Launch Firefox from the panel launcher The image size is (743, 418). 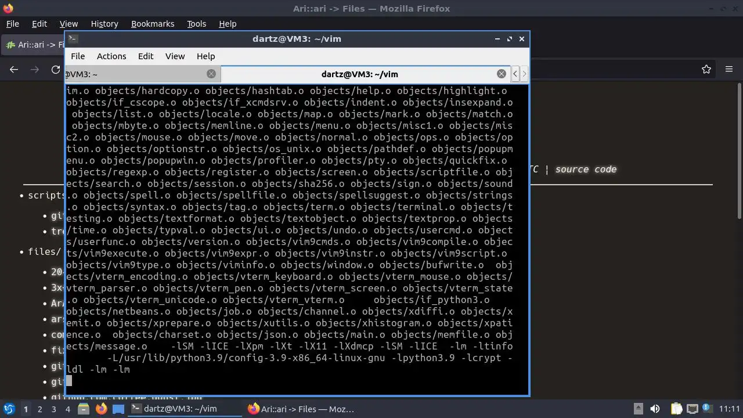click(101, 409)
